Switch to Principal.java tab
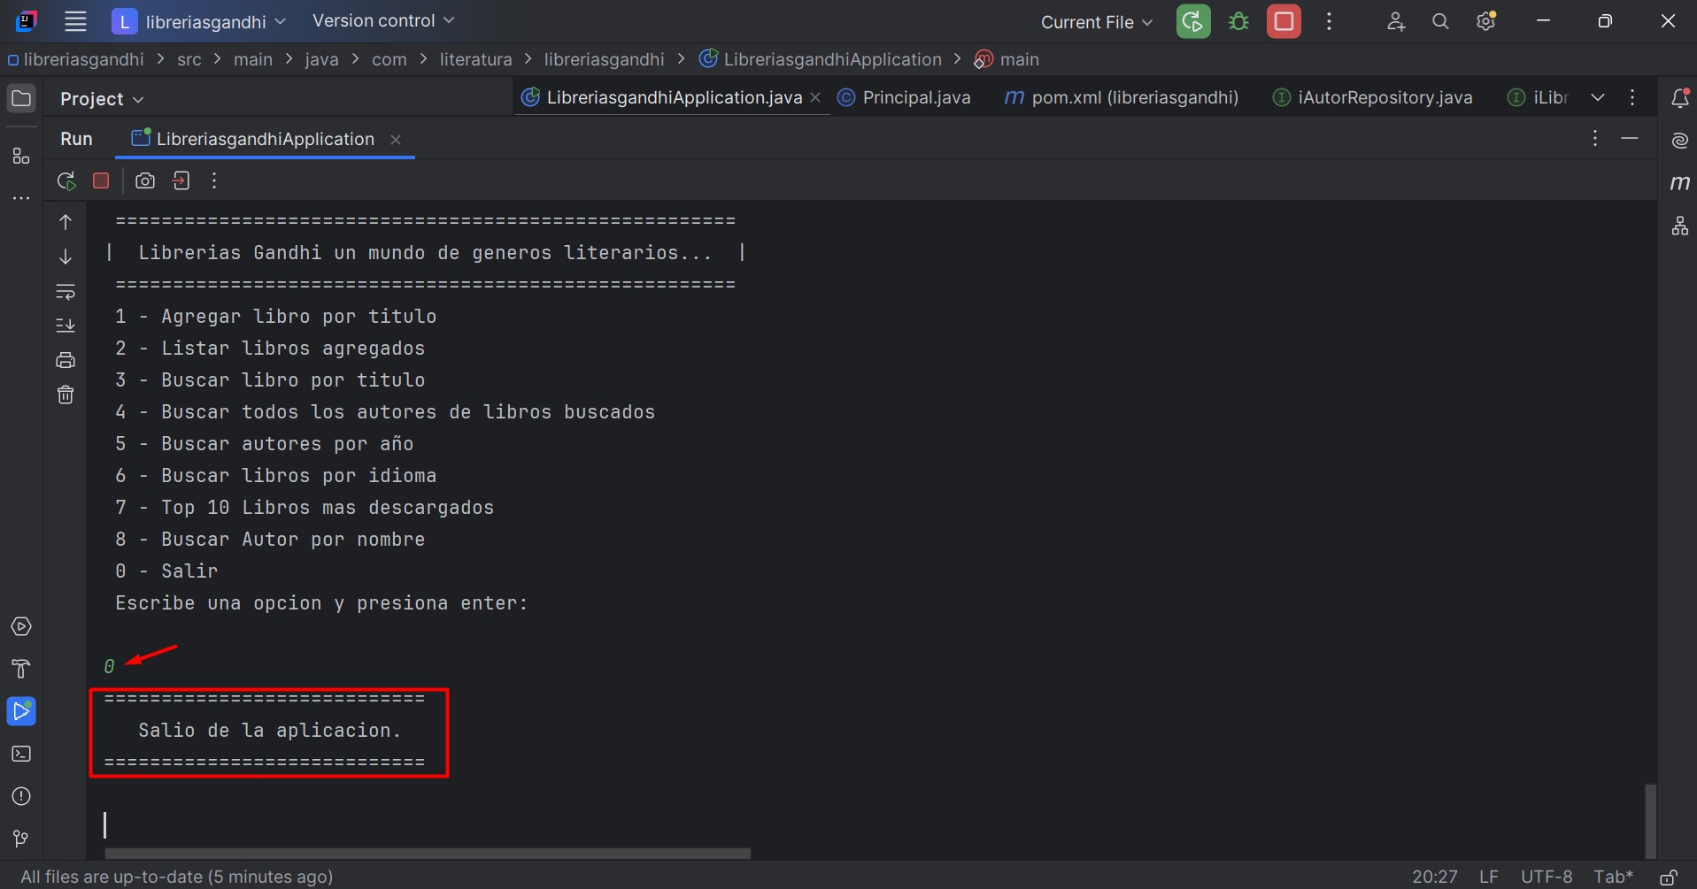 (905, 97)
